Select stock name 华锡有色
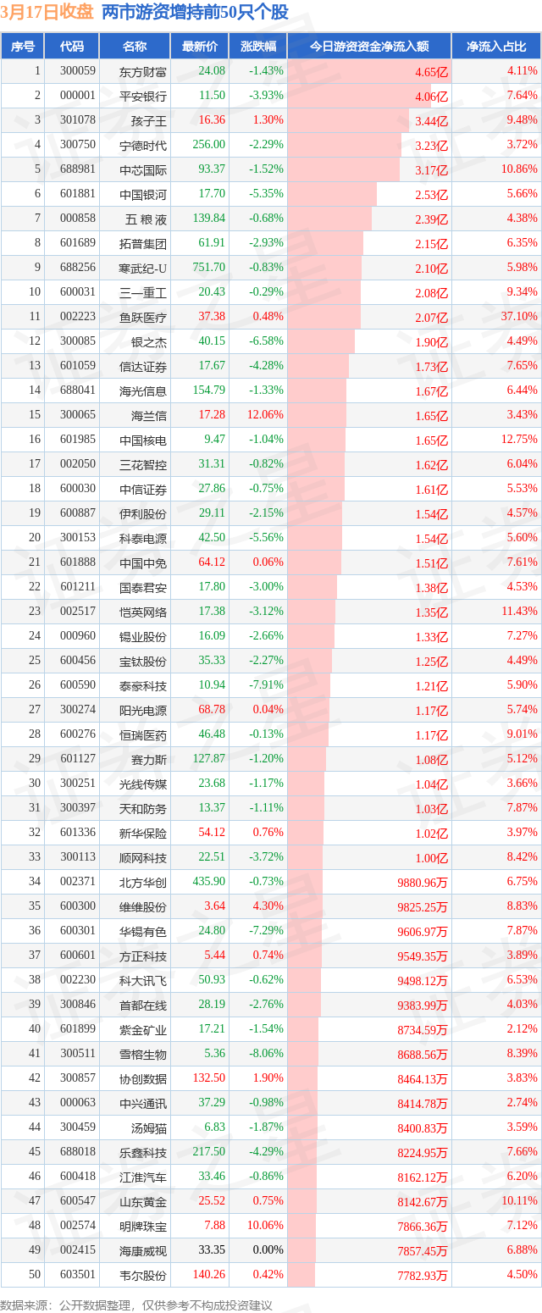 pyautogui.click(x=143, y=931)
